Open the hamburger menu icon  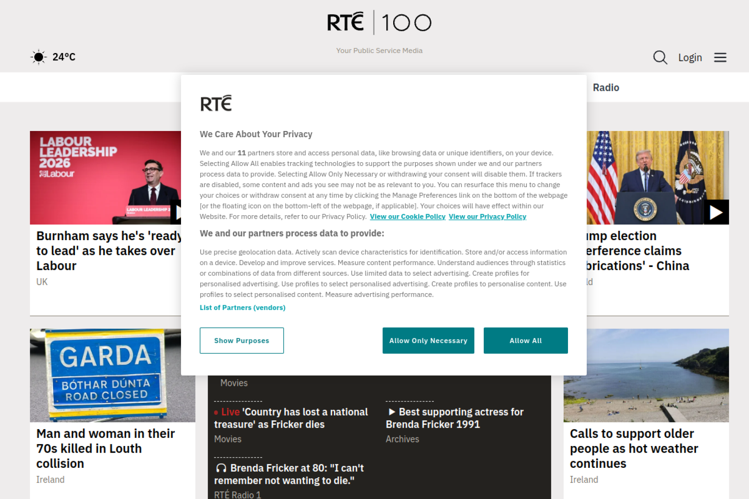(720, 58)
